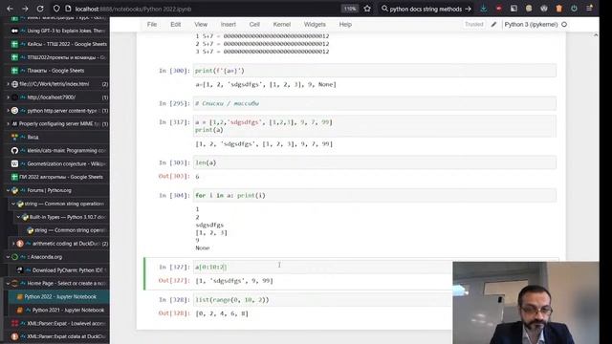
Task: Click the notebook scroll-up arrow at right
Action: [x=596, y=35]
